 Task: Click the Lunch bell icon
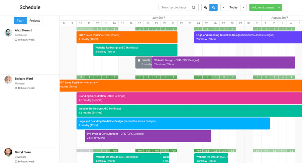click(x=139, y=60)
